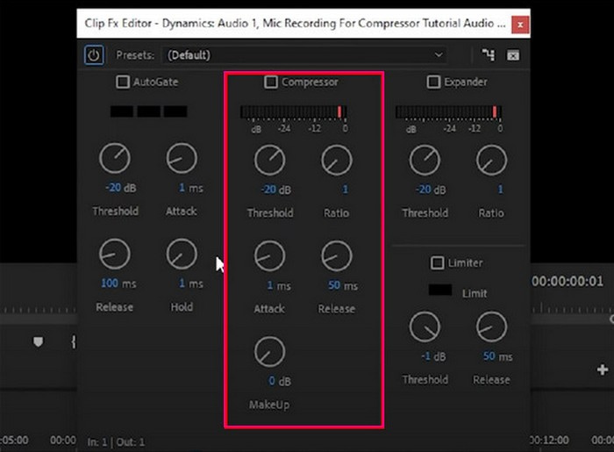
Task: Click AutoGate Threshold value -20 dB
Action: 120,188
